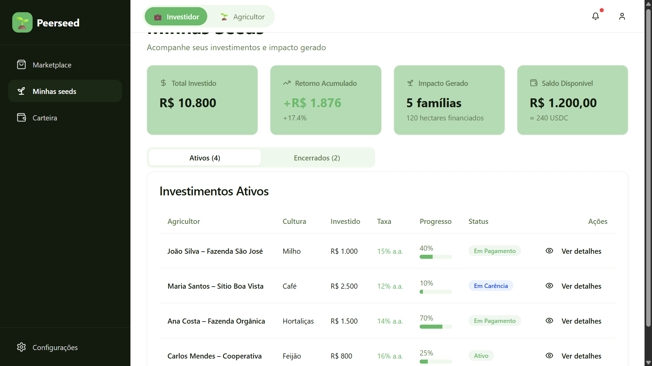The width and height of the screenshot is (652, 366).
Task: Click the Minhas seeds sprout icon
Action: (21, 91)
